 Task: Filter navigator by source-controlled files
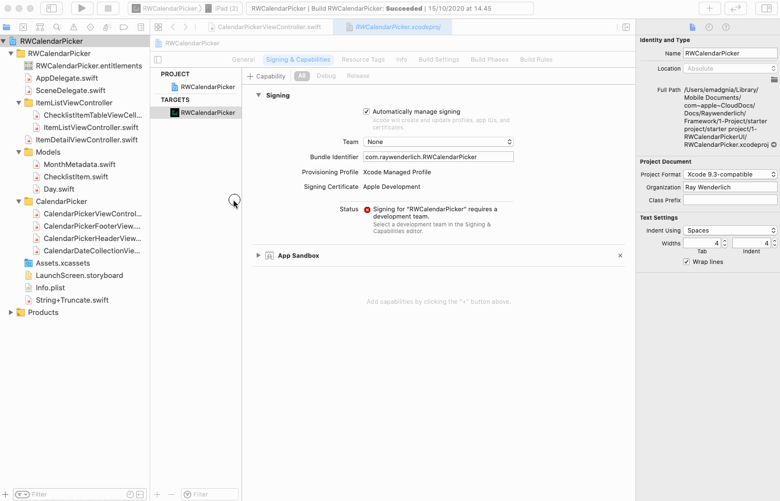[140, 494]
